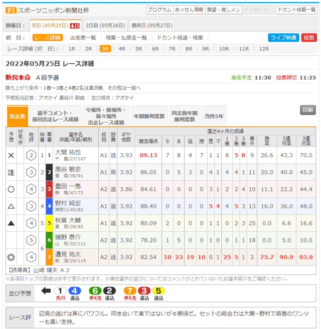This screenshot has height=329, width=321.
Task: Go to race 10R
Action: [224, 49]
